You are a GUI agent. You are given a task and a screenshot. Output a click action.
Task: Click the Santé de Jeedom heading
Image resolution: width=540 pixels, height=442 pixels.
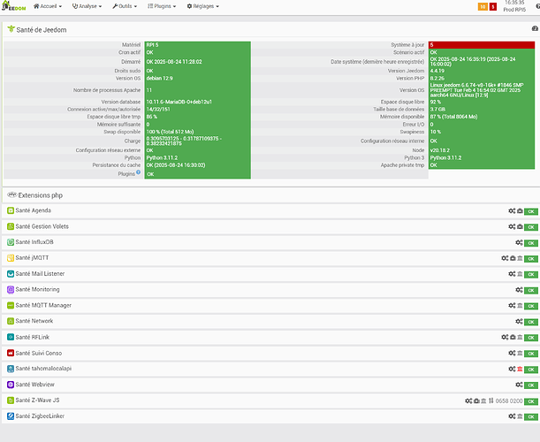coord(42,30)
